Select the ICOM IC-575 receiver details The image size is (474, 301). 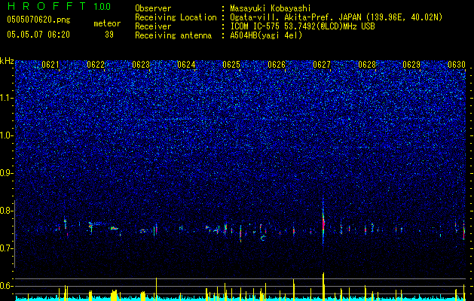tap(302, 26)
